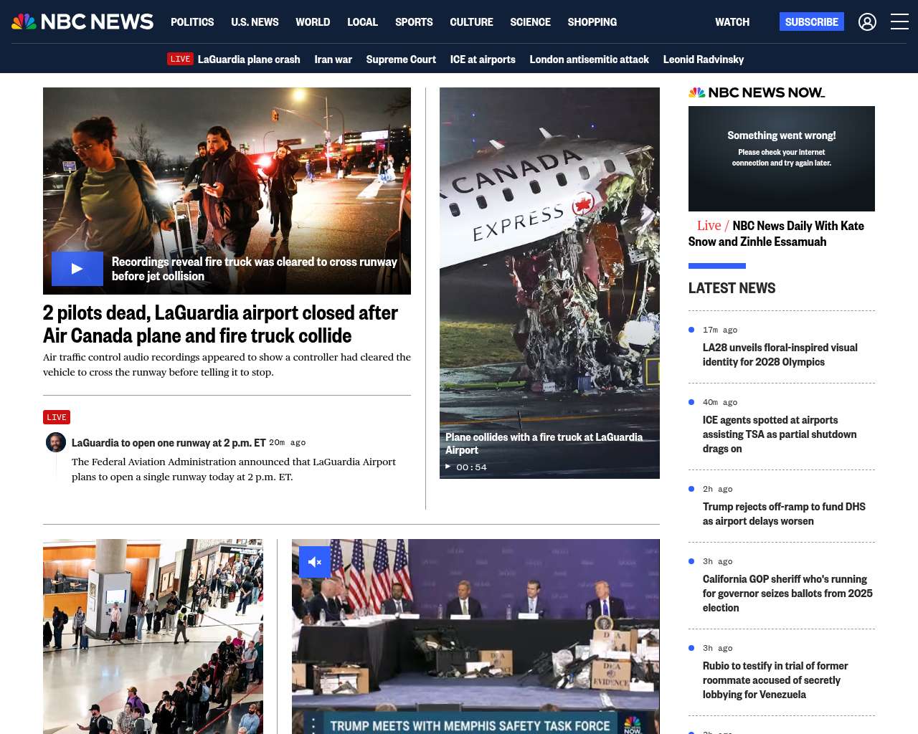Open the LIVE badge in trending bar
Screen dimensions: 918x734
[180, 59]
